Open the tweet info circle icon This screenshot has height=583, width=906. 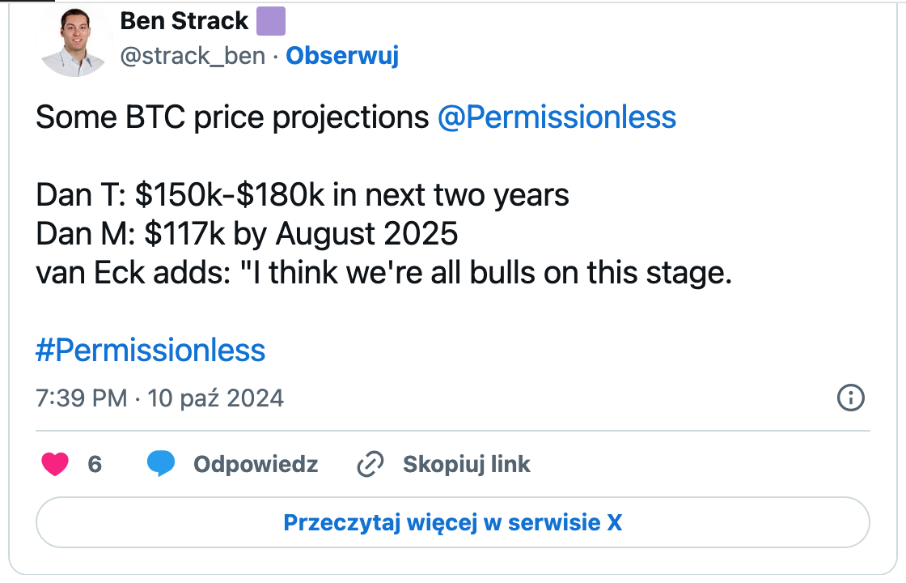[850, 398]
